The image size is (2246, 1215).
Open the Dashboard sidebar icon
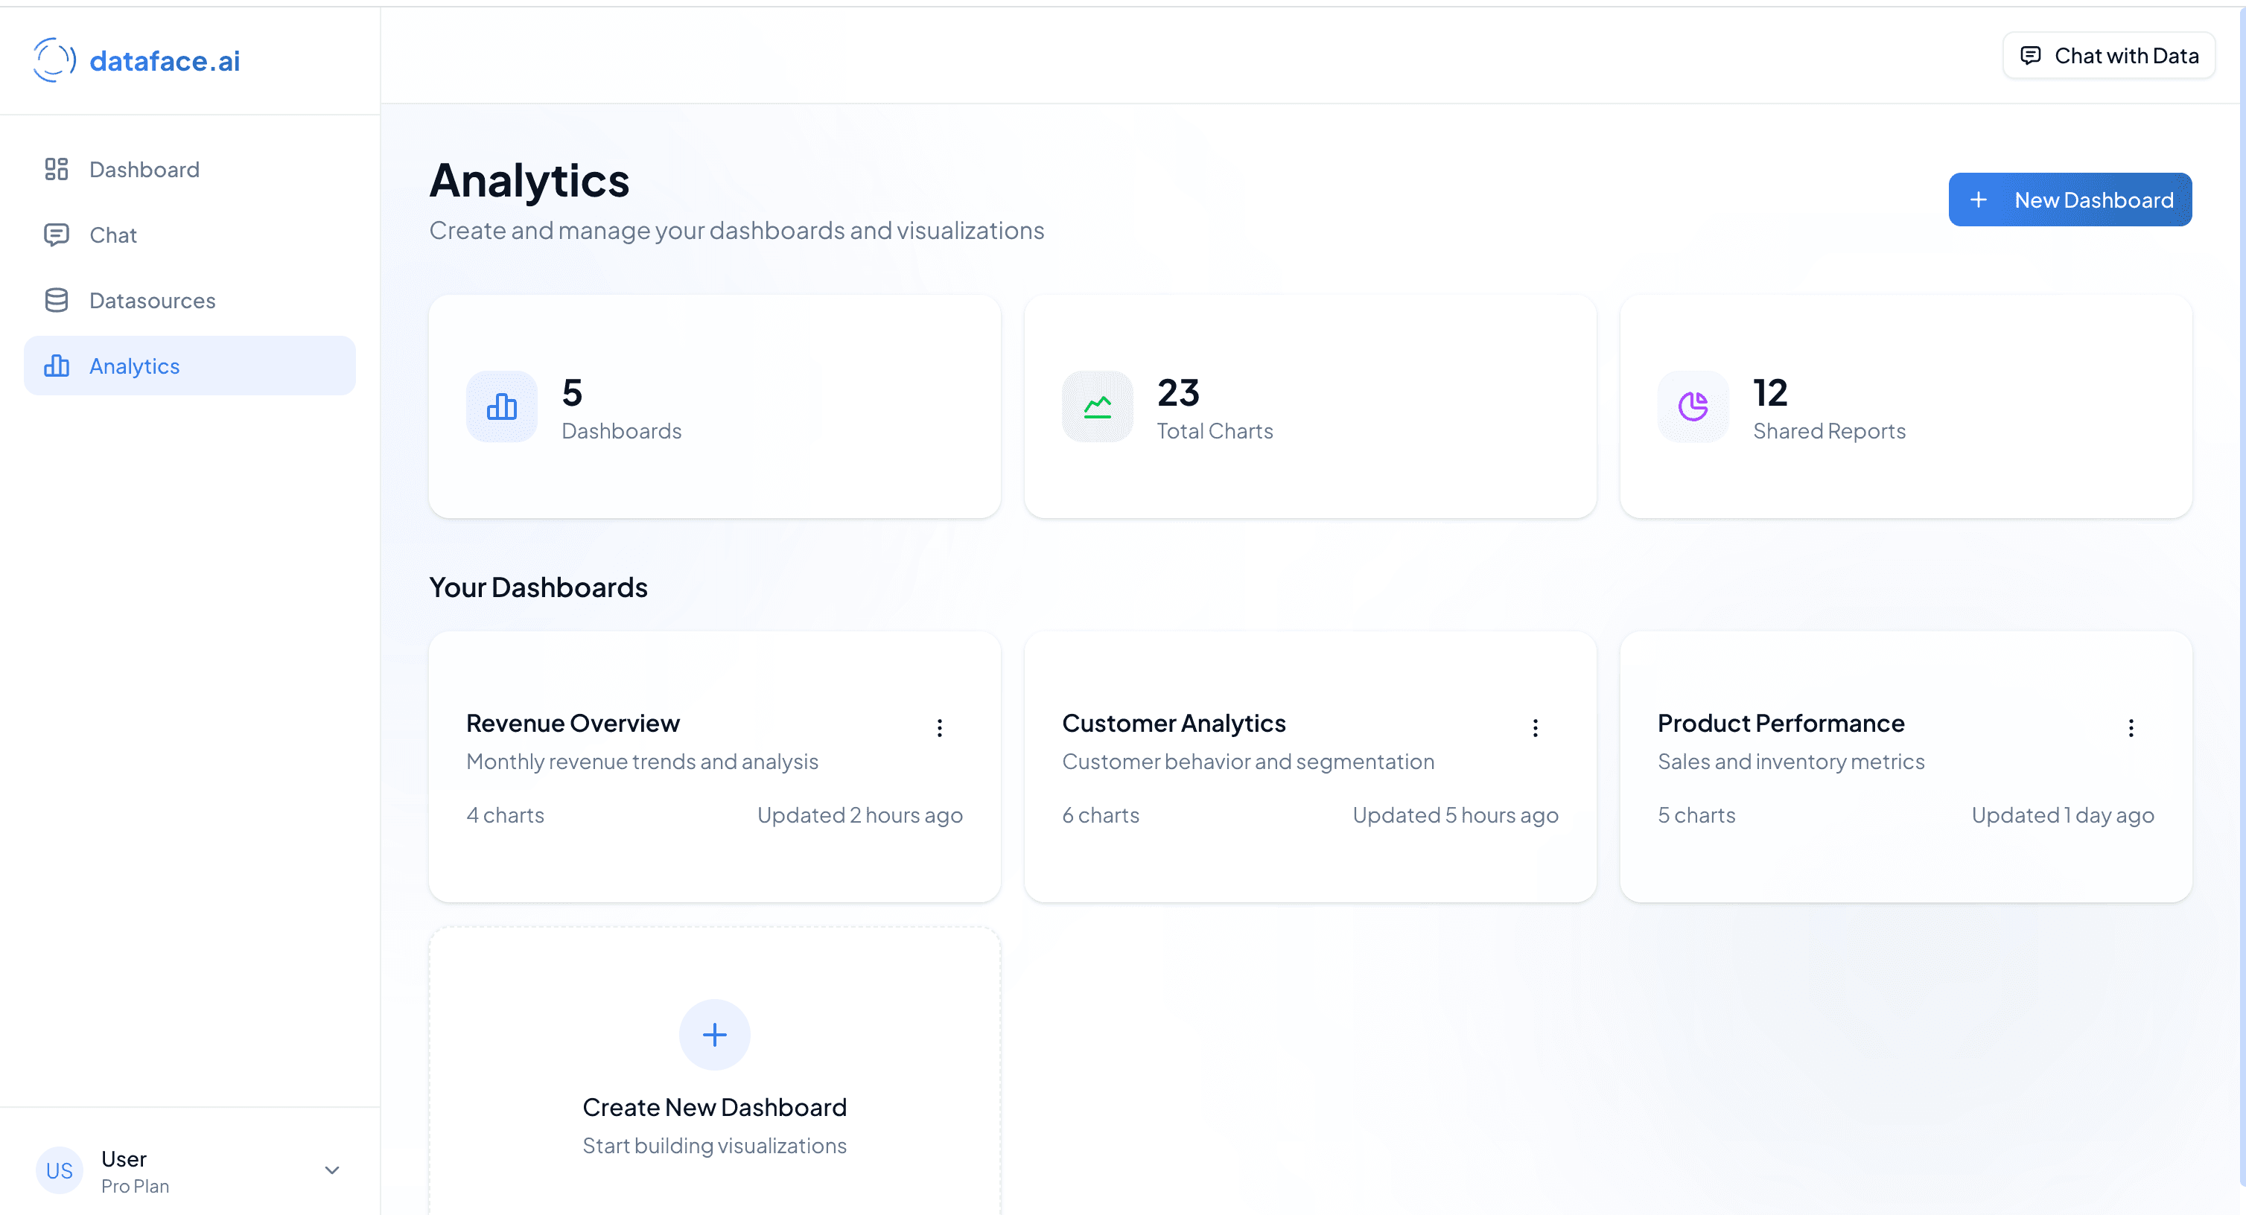56,168
